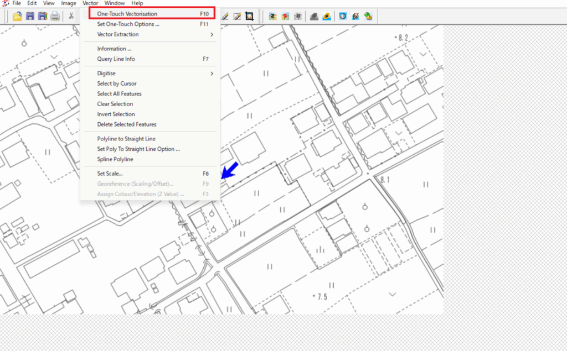Screen dimensions: 567x351
Task: Close the open Vector menu
Action: 90,3
